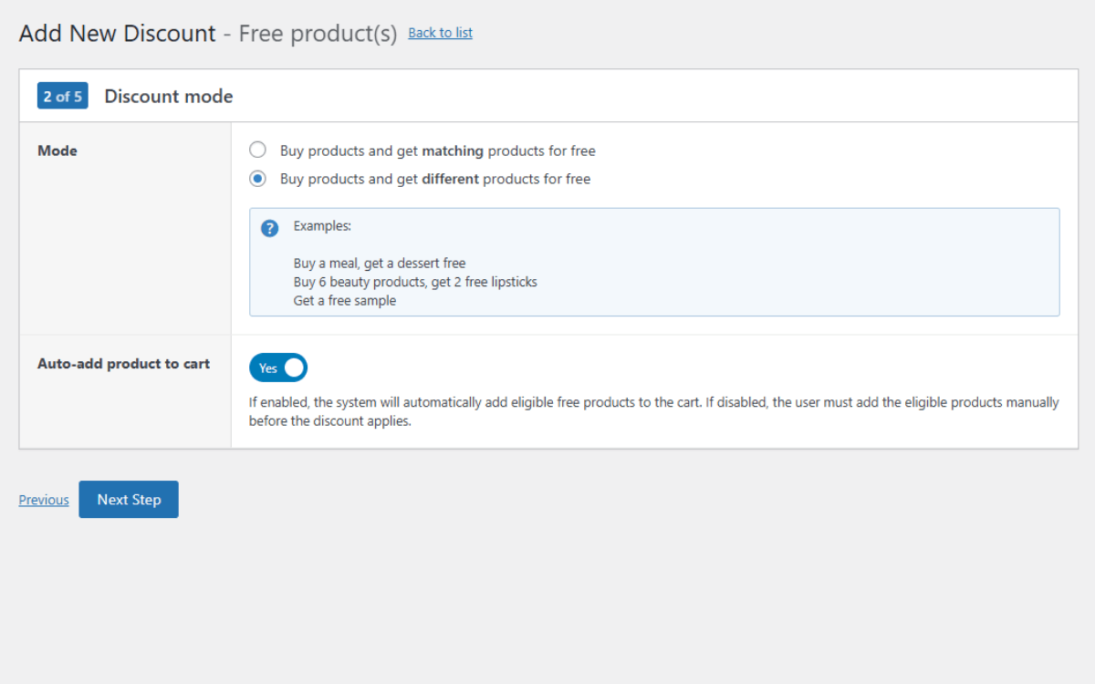The height and width of the screenshot is (684, 1095).
Task: Click the 'Buy 6 beauty products' example line
Action: [415, 282]
